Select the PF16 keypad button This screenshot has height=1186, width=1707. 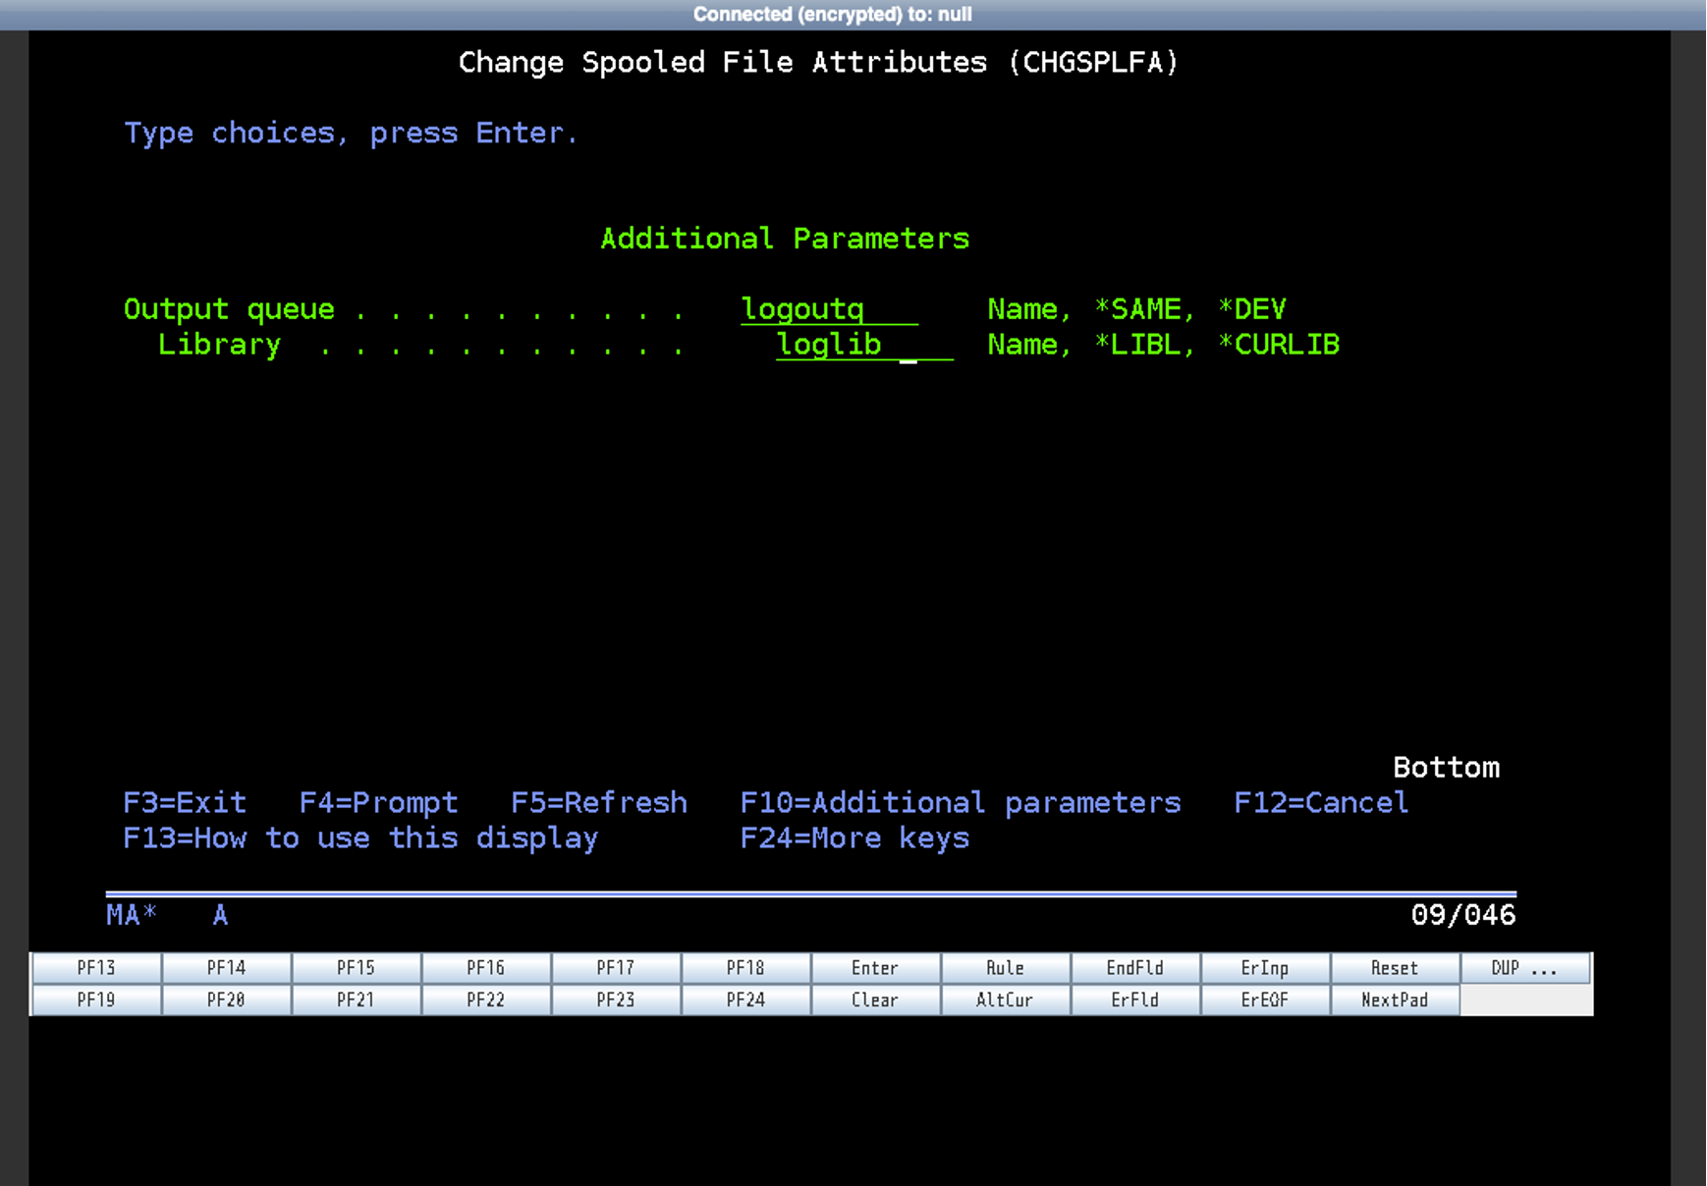(485, 968)
